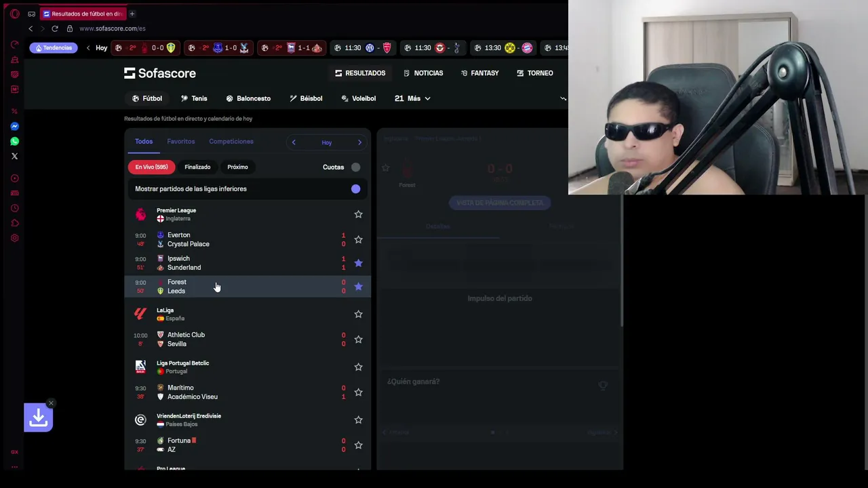Select the Voleibol sport
The image size is (868, 488).
358,98
